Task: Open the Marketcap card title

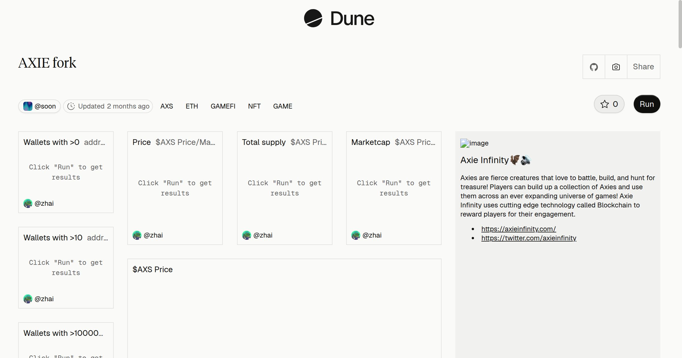Action: click(371, 142)
